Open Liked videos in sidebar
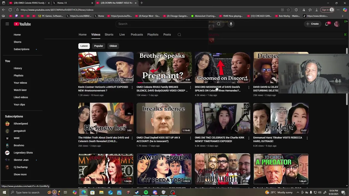Viewport: 349px width, 196px height. pyautogui.click(x=21, y=97)
